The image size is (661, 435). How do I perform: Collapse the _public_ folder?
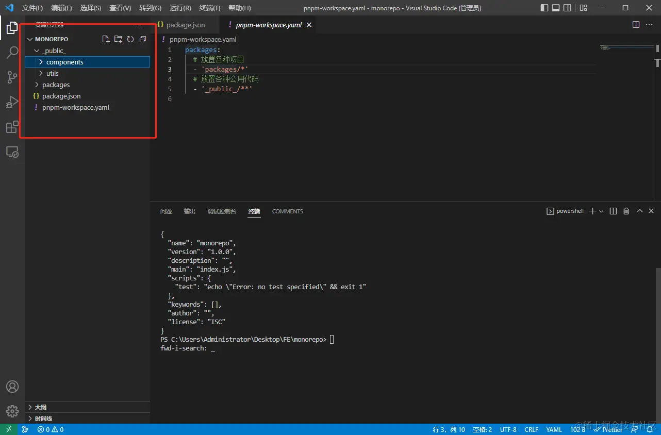[x=37, y=51]
